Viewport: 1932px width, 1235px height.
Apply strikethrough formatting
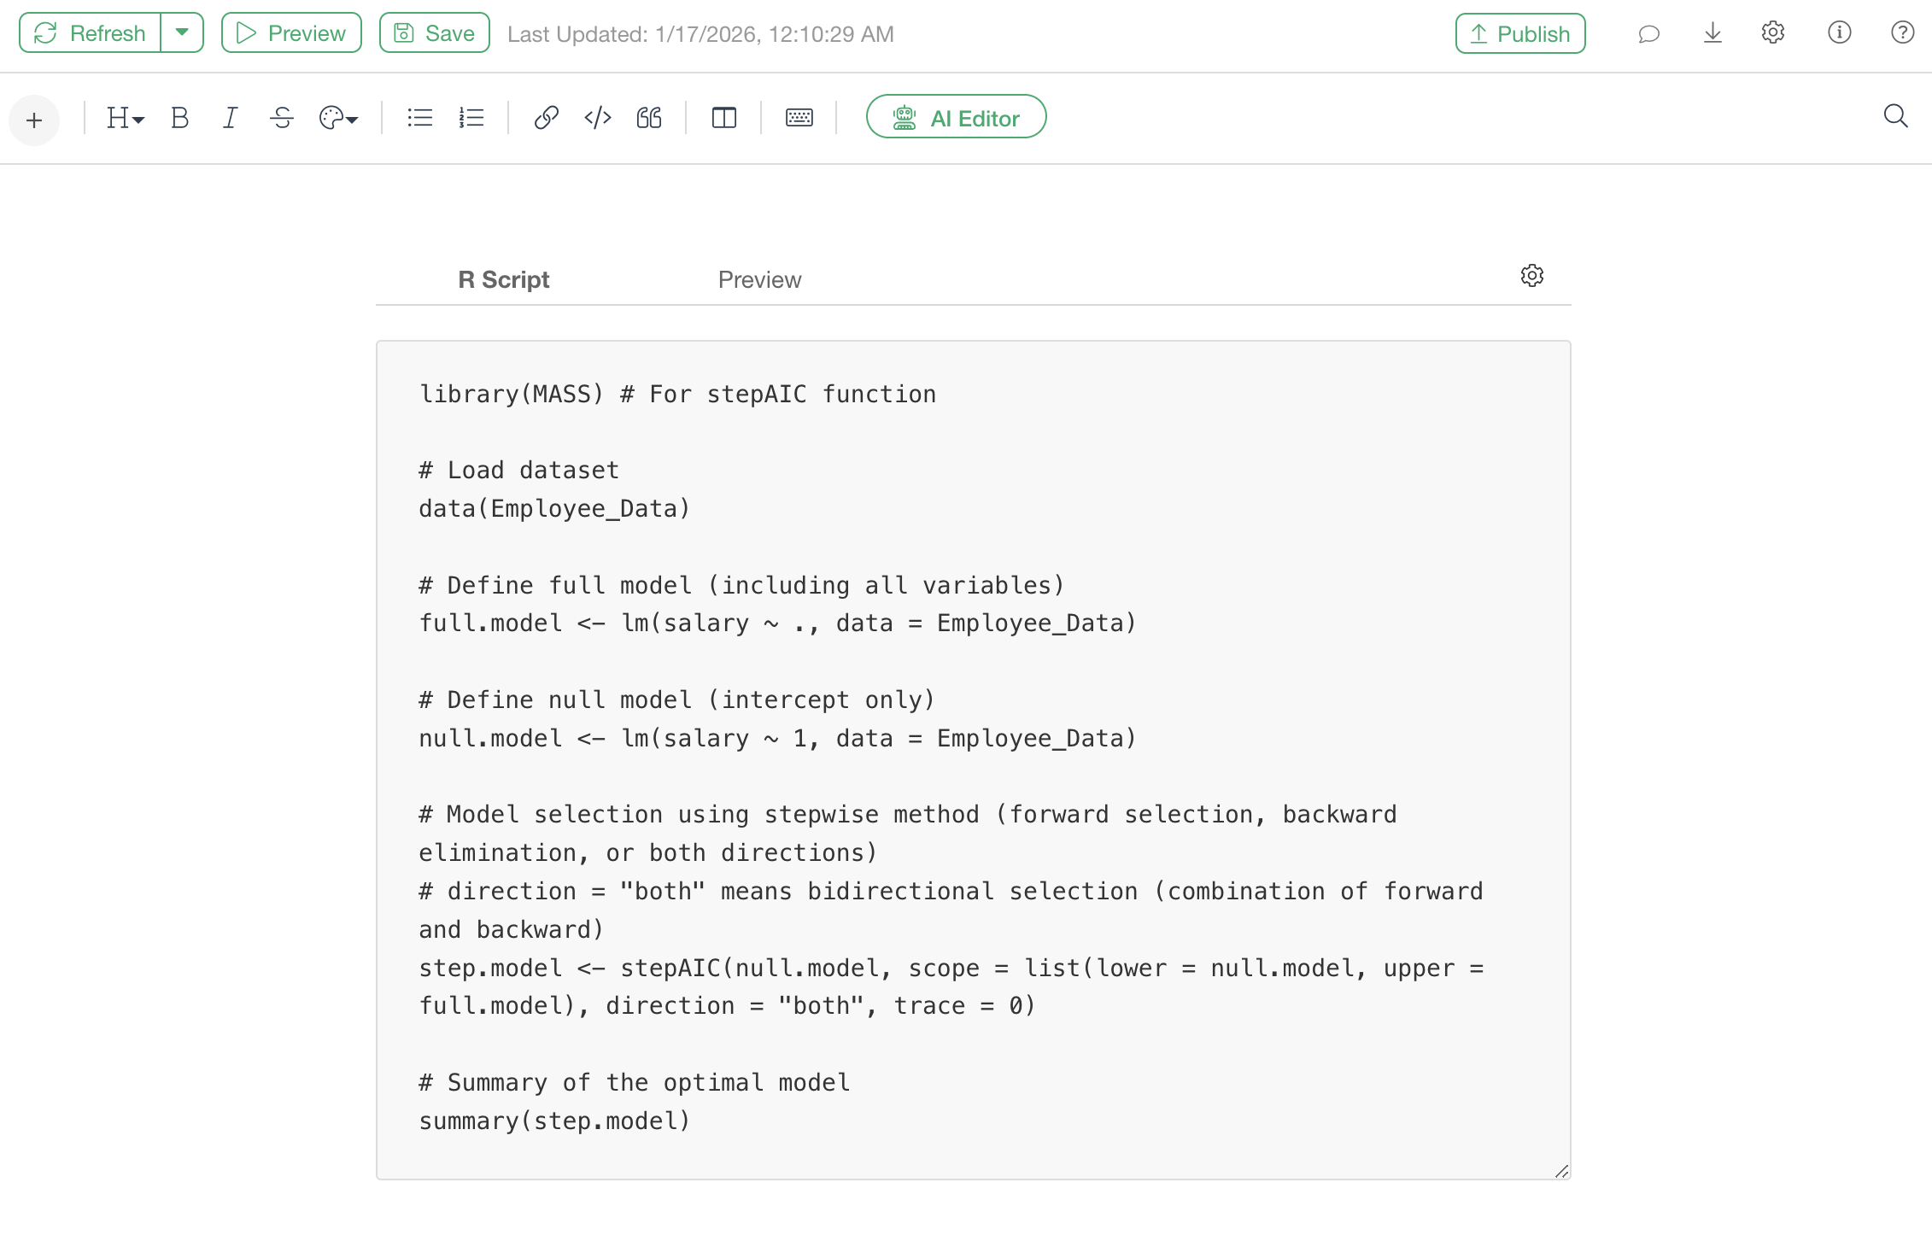tap(282, 118)
